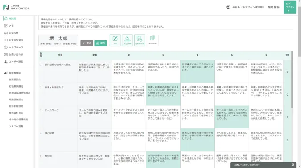301x168 pixels.
Task: Select rating A for 患者・利用者対応
Action: click(x=232, y=94)
